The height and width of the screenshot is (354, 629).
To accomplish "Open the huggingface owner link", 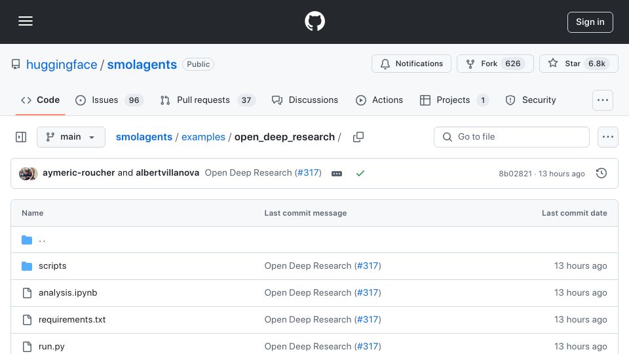I will (62, 64).
